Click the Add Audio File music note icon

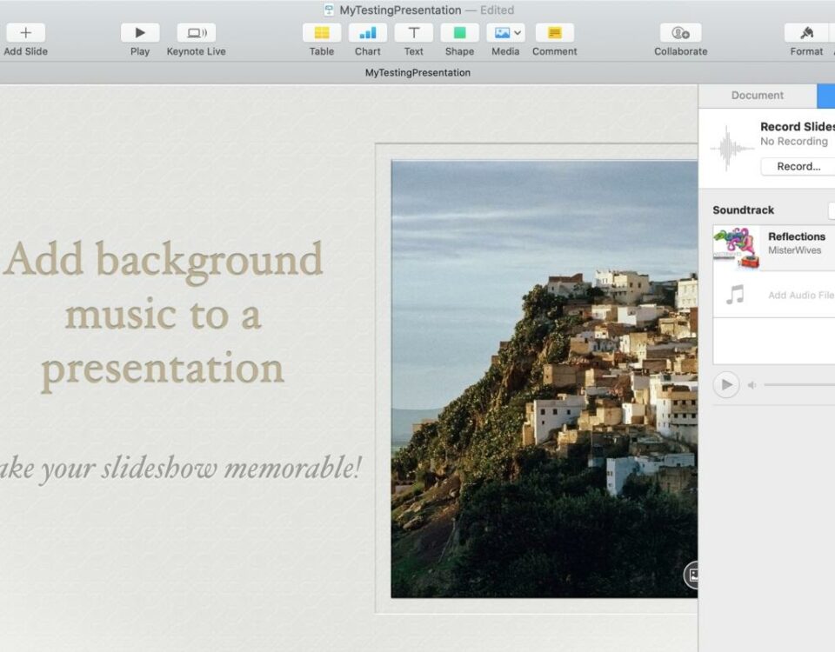tap(736, 295)
